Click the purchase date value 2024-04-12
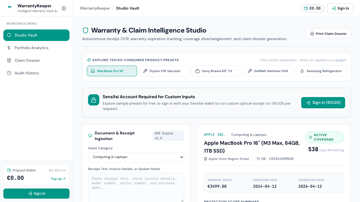This screenshot has height=202, width=360. (x=265, y=186)
